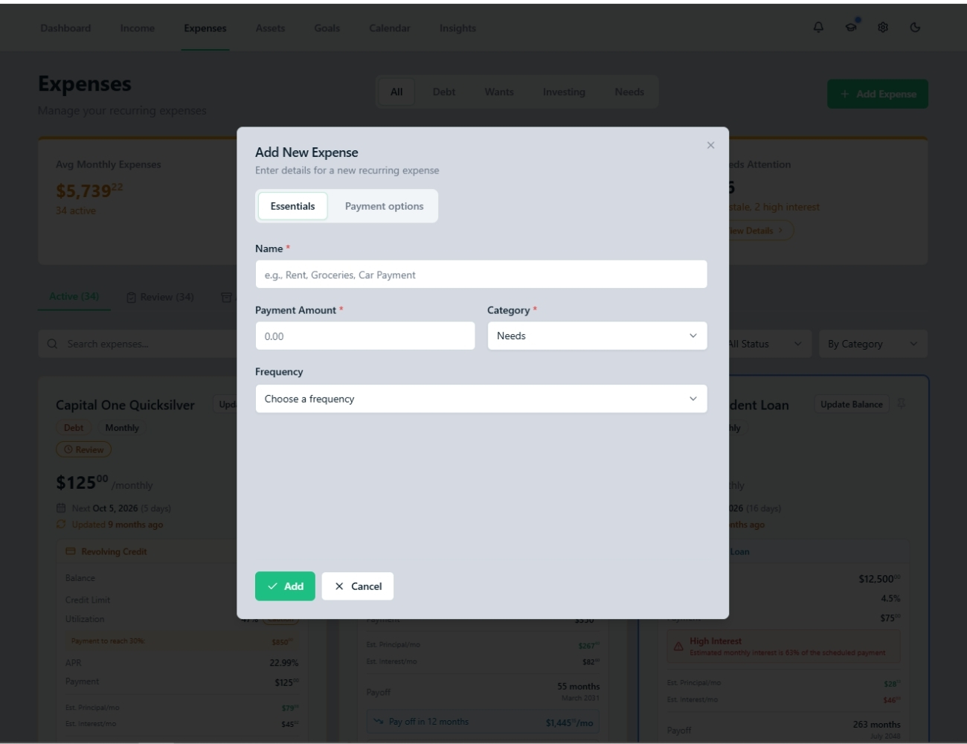967x744 pixels.
Task: Filter expenses by Needs
Action: 629,92
